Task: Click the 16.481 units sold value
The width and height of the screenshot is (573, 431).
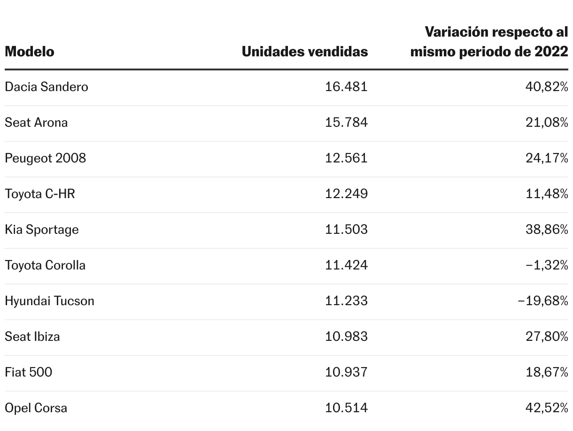Action: [x=346, y=87]
